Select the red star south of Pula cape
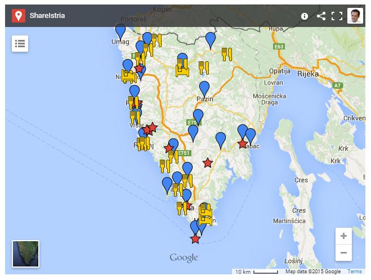The width and height of the screenshot is (371, 280). tap(195, 239)
